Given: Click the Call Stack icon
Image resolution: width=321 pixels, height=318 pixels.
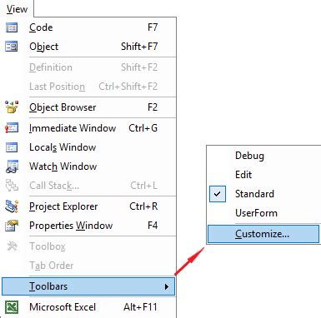Looking at the screenshot, I should [12, 186].
